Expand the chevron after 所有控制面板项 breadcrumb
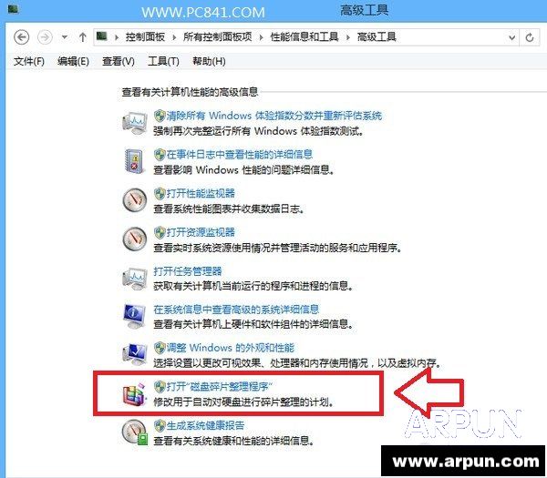 261,37
